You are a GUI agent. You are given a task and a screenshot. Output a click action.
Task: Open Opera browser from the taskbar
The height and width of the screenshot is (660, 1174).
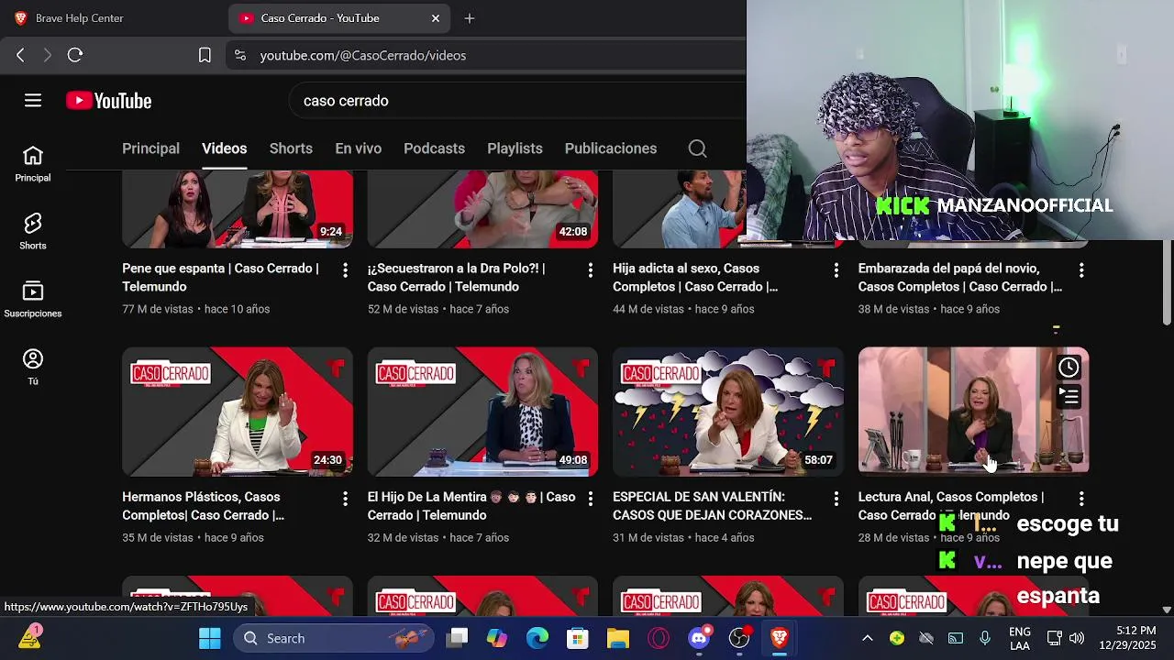coord(659,638)
